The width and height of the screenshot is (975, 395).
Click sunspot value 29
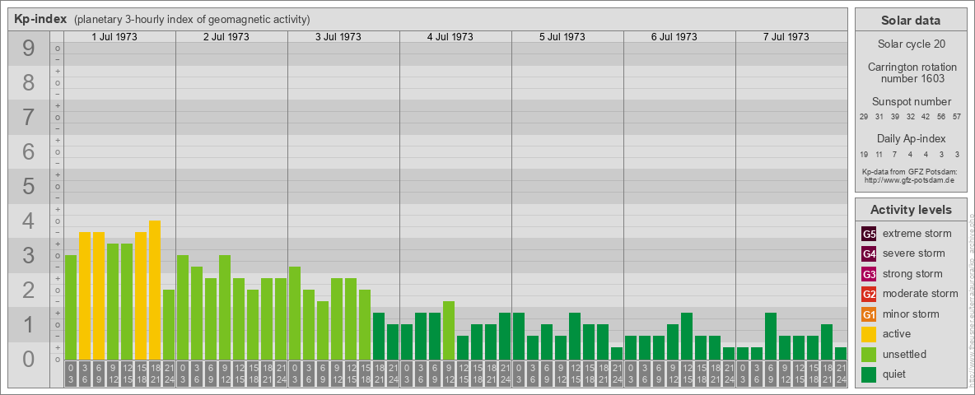point(864,118)
